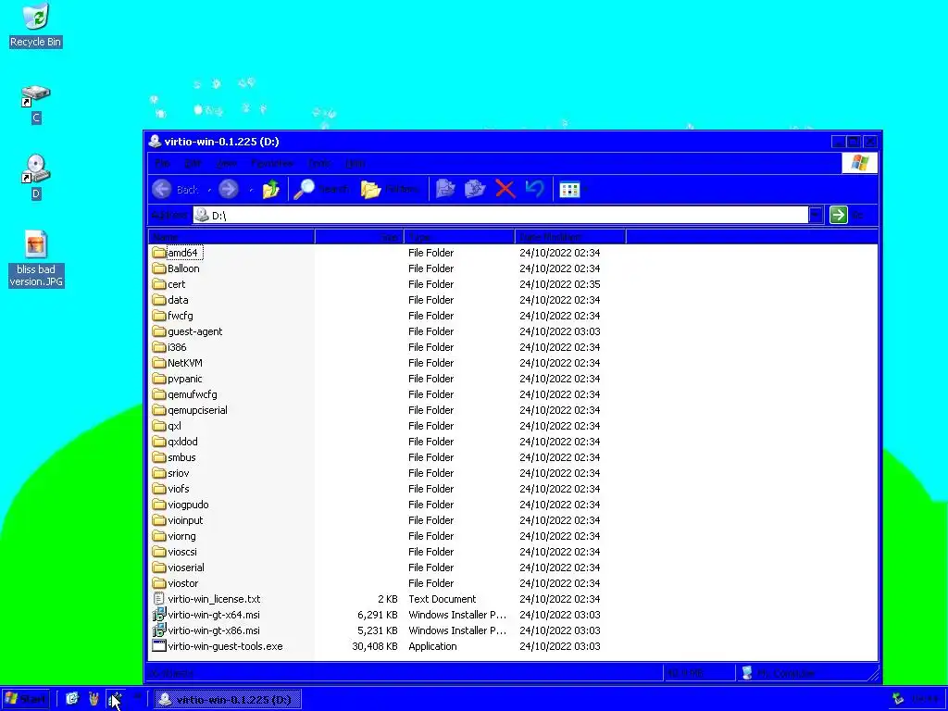Select the fwcfg folder name
Image resolution: width=948 pixels, height=711 pixels.
coord(181,316)
